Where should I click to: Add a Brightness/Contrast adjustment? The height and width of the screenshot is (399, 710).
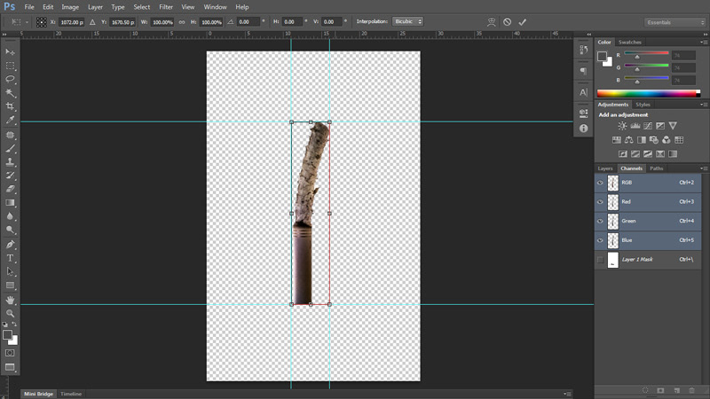point(622,126)
